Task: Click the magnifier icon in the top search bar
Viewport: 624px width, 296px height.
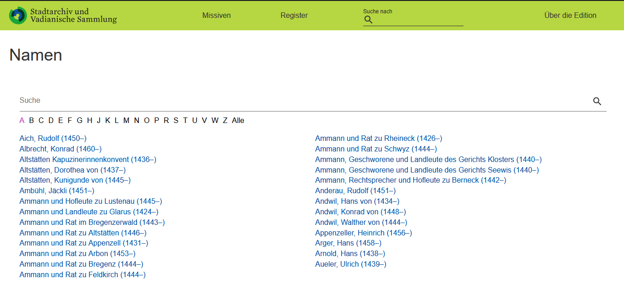Action: 368,19
